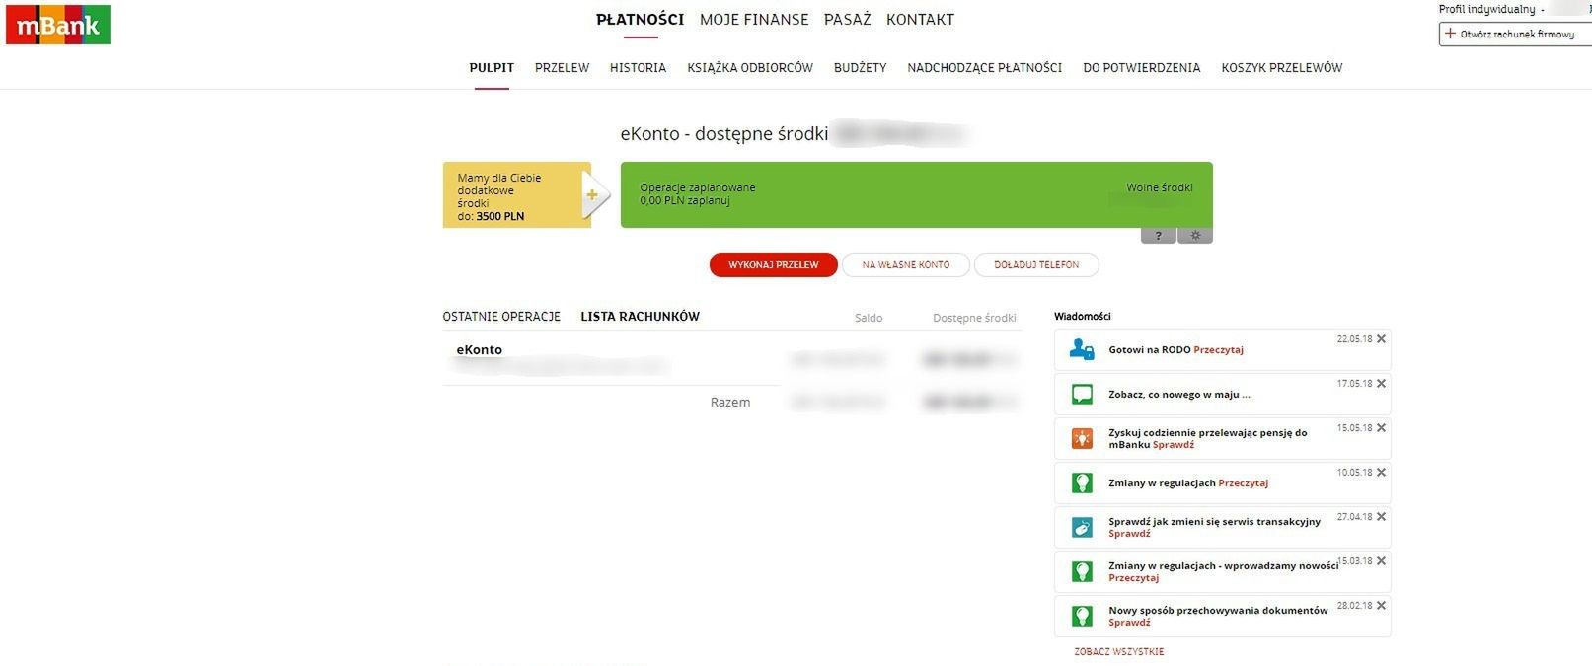Go to the PRZELEW tab
The width and height of the screenshot is (1592, 666).
click(x=562, y=68)
